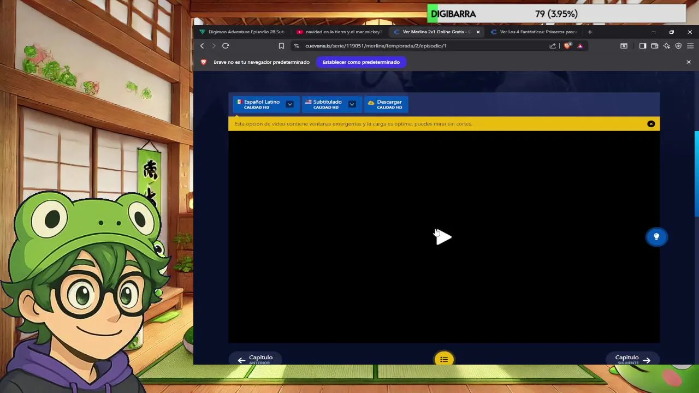Viewport: 699px width, 393px height.
Task: Switch to Ver Los 4 Fantásticos tab
Action: coord(534,32)
